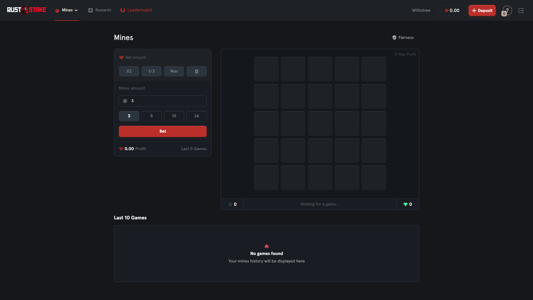
Task: Click the RustStake logo
Action: (x=27, y=10)
